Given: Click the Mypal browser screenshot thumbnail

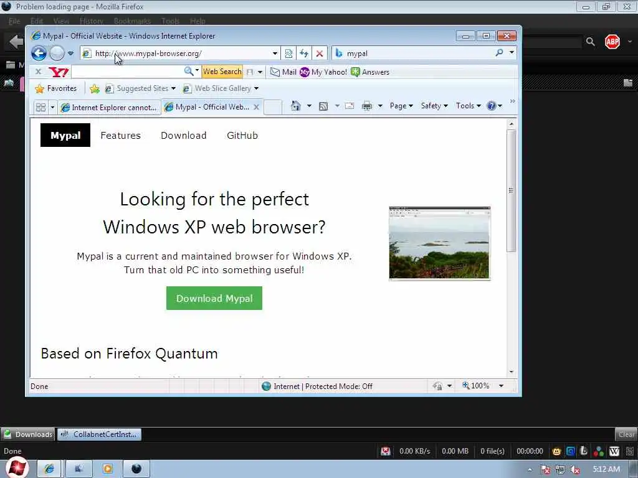Looking at the screenshot, I should 439,243.
